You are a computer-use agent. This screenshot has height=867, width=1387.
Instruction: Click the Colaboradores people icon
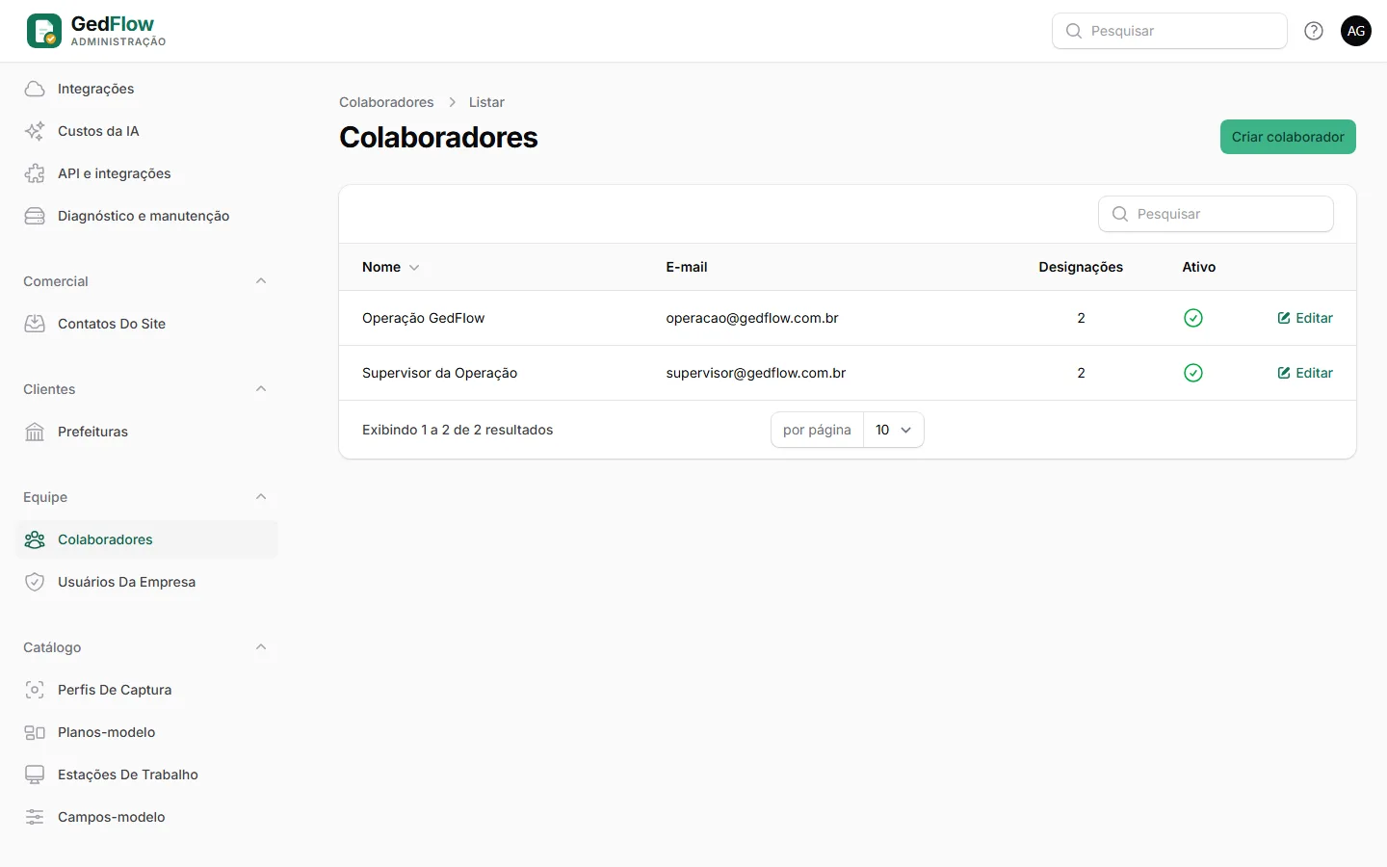35,539
